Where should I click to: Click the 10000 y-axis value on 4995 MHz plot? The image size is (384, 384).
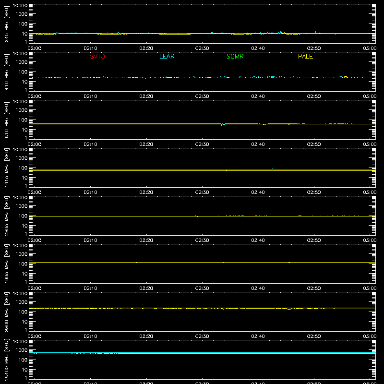20,246
